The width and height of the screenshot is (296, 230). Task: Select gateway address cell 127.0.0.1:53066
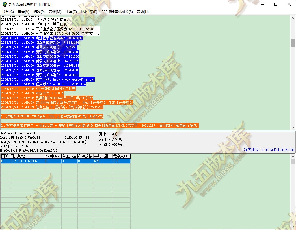pyautogui.click(x=27, y=161)
